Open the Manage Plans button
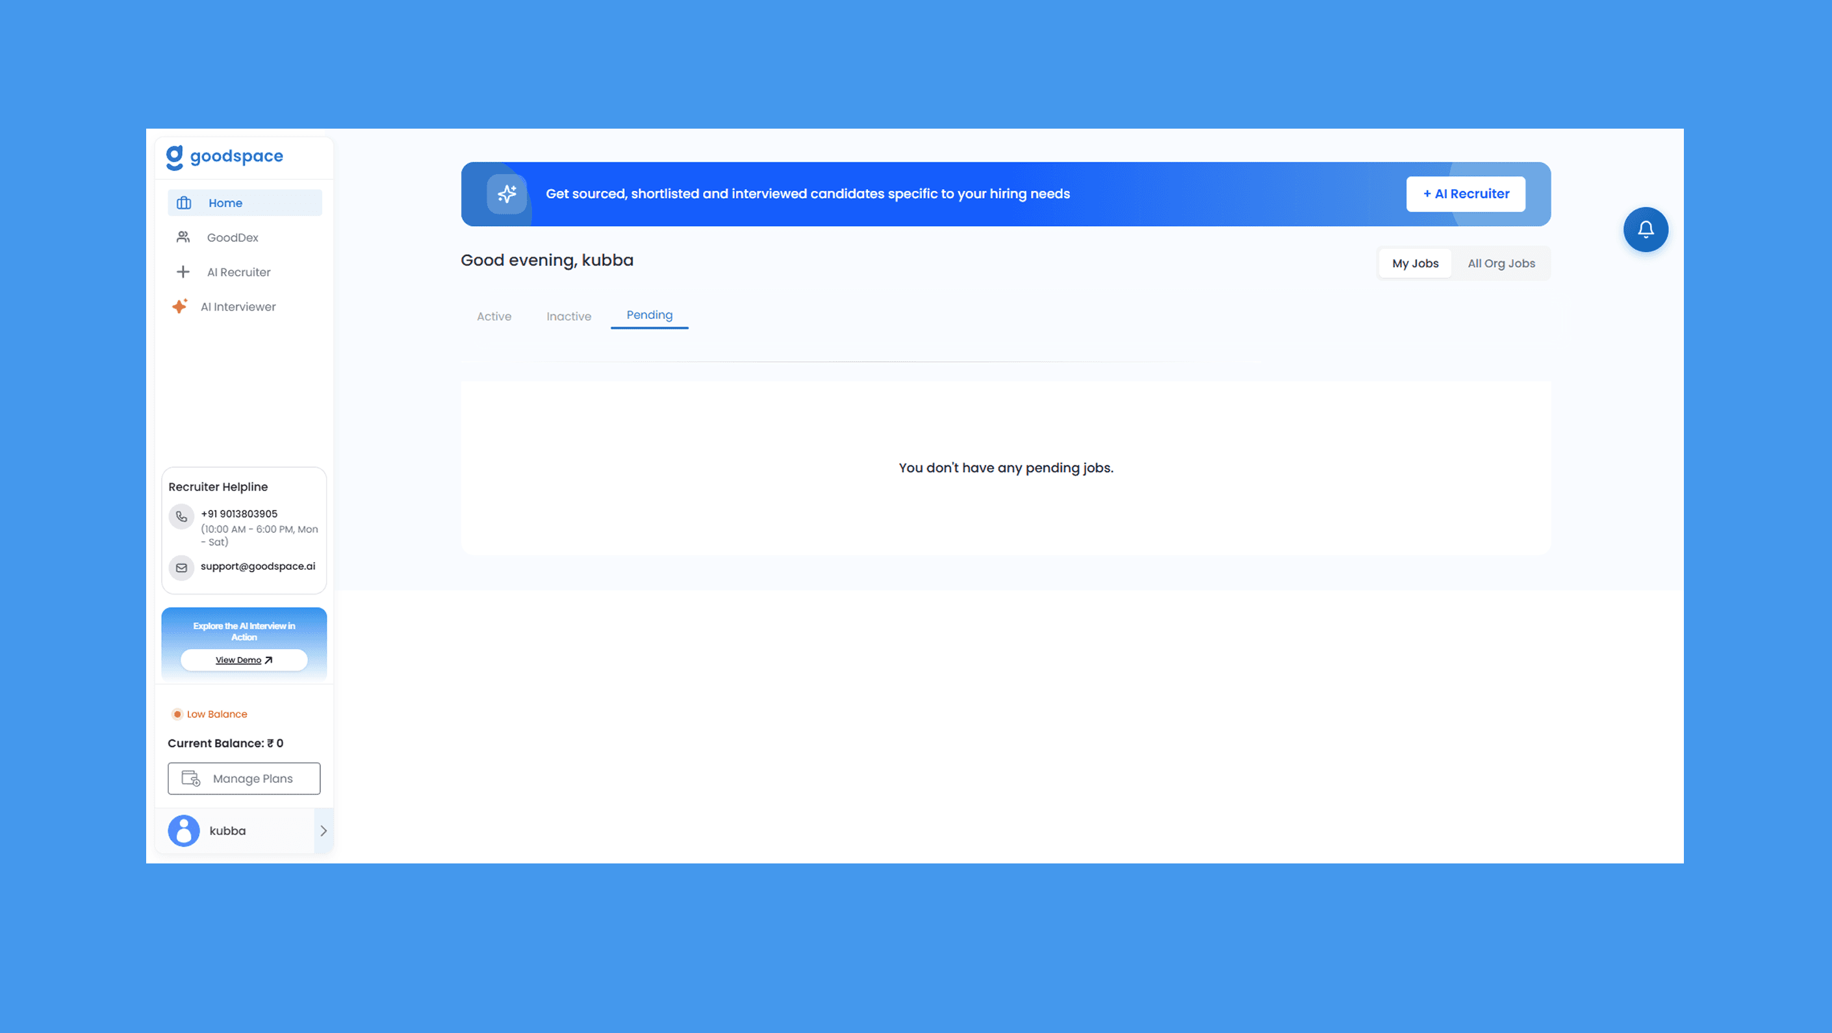Image resolution: width=1832 pixels, height=1033 pixels. click(x=244, y=778)
